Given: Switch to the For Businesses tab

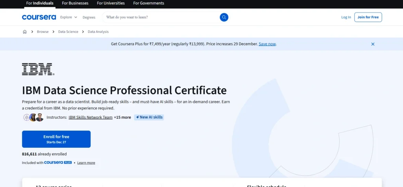Looking at the screenshot, I should pyautogui.click(x=75, y=3).
